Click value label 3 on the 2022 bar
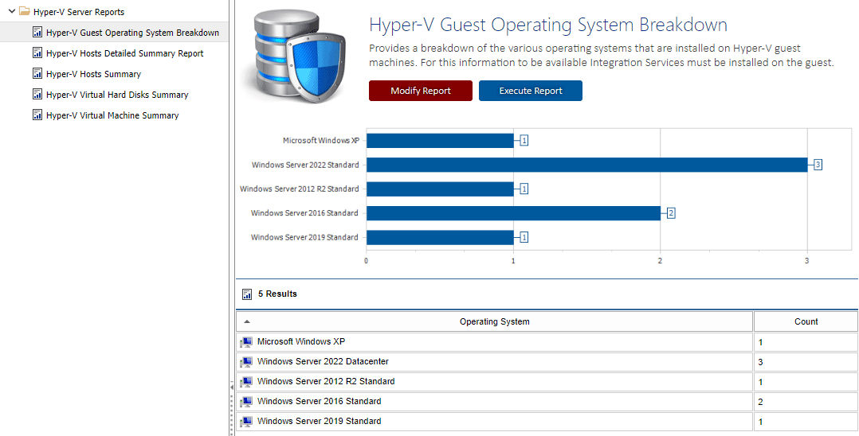Screen dimensions: 859x436 point(818,165)
